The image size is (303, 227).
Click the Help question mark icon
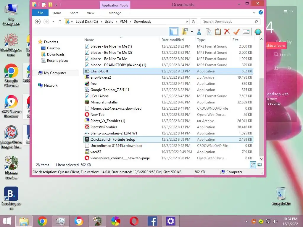(260, 12)
